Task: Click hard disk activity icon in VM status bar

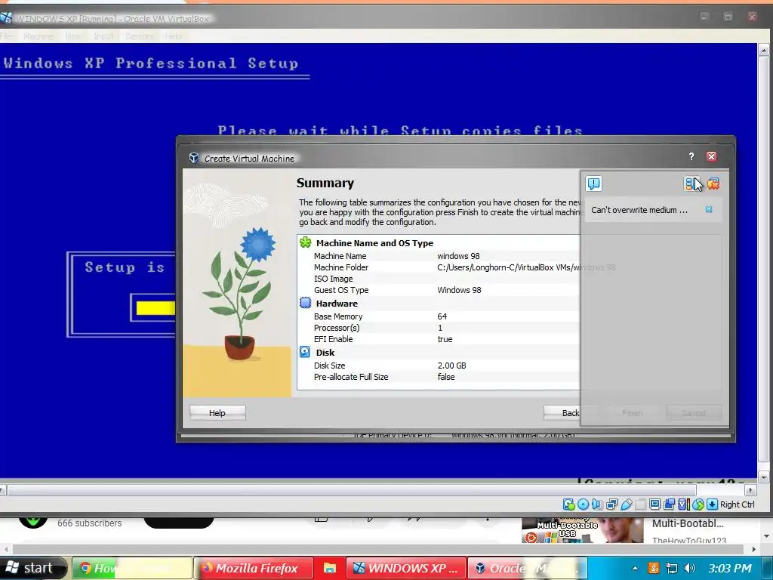Action: (568, 504)
